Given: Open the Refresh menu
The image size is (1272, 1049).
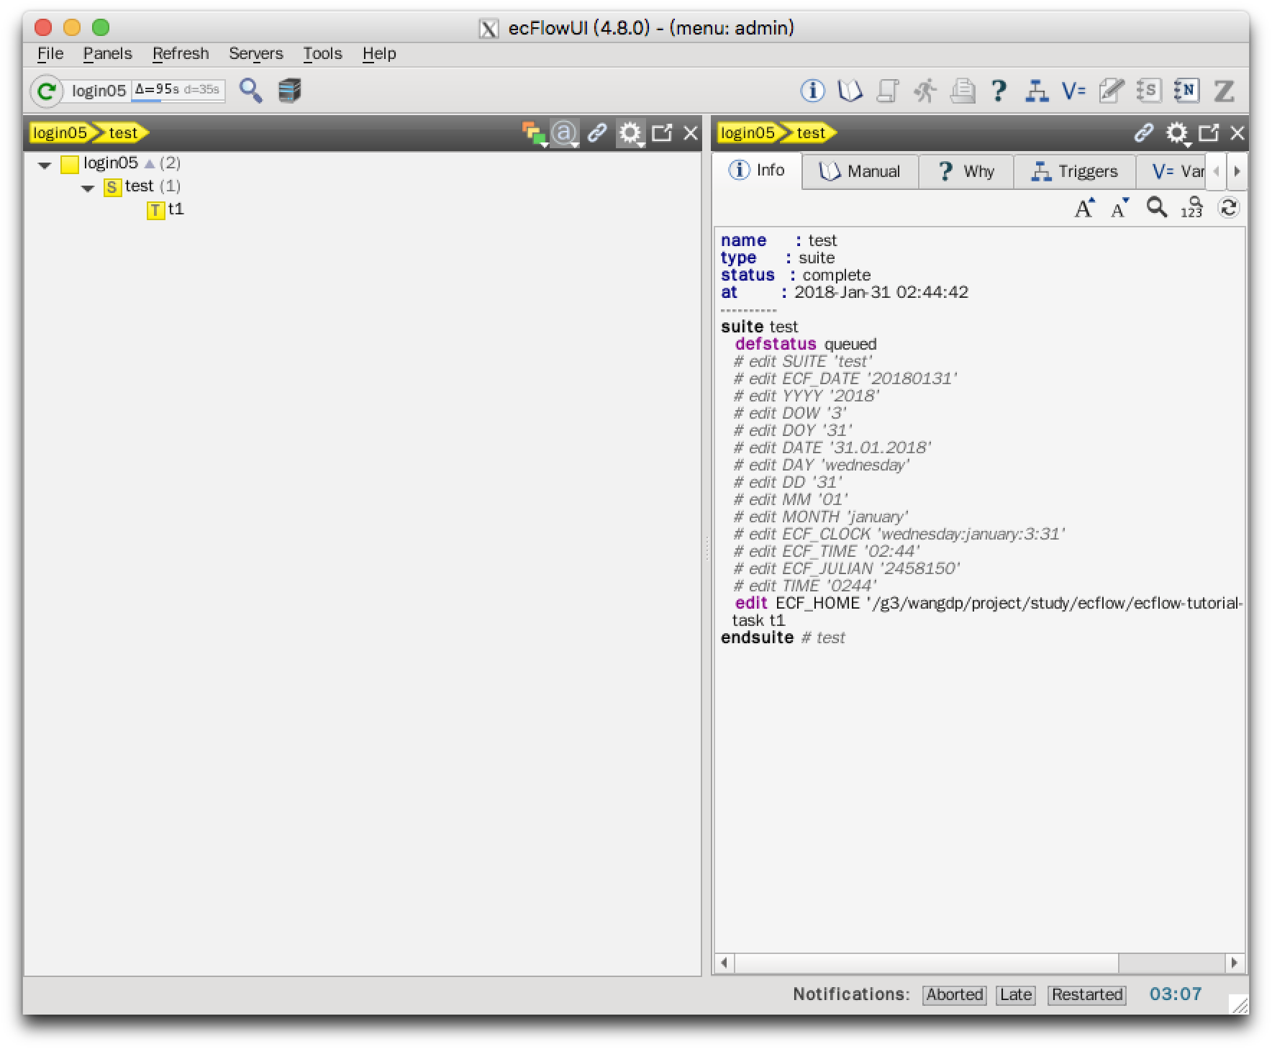Looking at the screenshot, I should point(181,54).
